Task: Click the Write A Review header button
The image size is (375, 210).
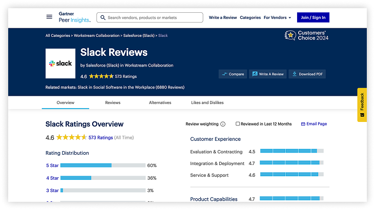Action: [x=267, y=74]
